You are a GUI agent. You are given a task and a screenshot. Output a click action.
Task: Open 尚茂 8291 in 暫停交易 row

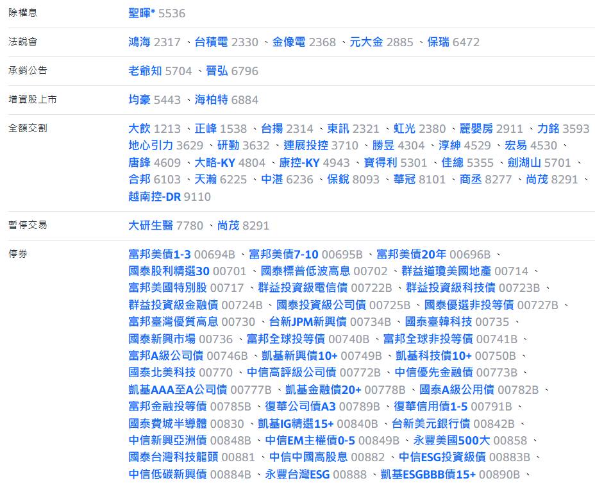(x=244, y=226)
